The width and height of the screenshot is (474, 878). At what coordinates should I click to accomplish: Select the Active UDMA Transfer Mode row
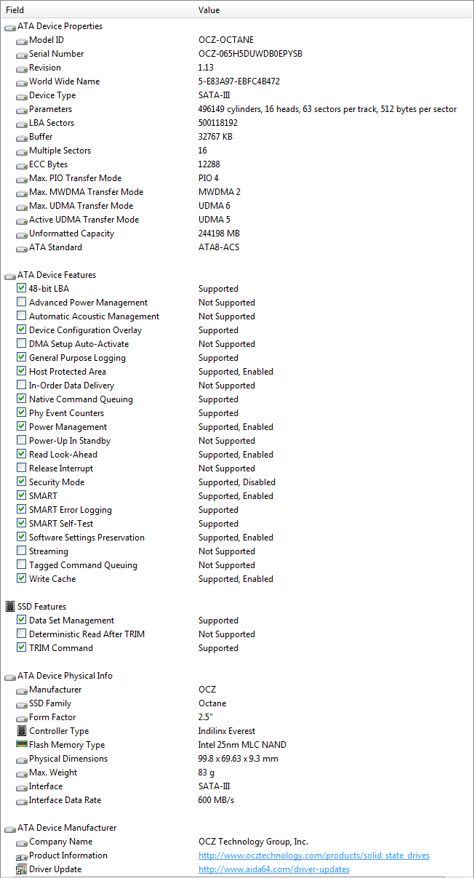coord(237,220)
